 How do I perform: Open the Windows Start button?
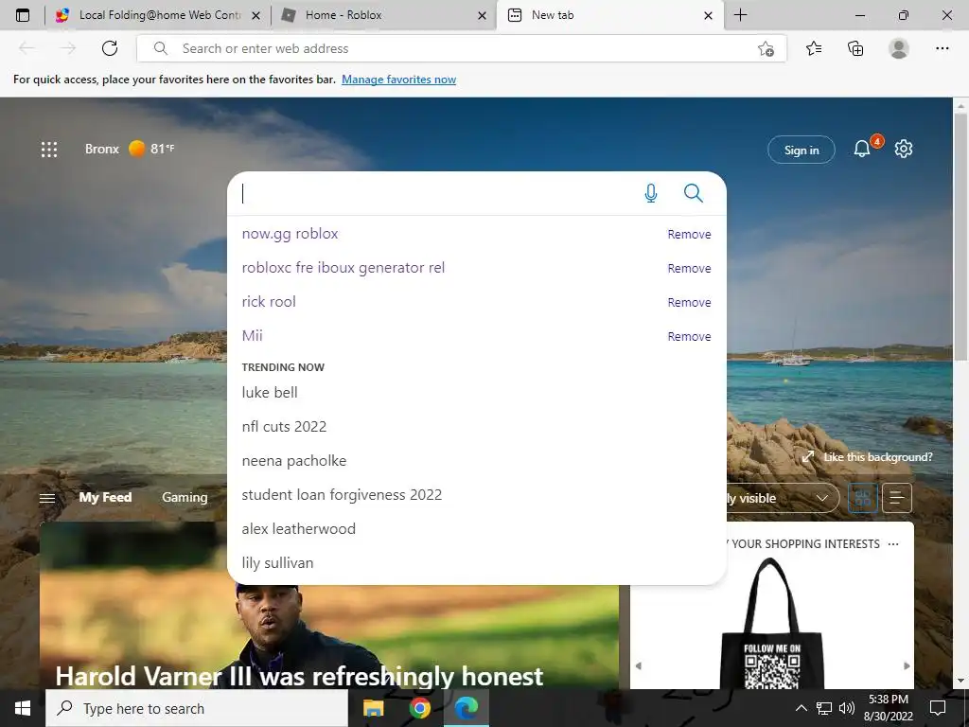23,708
